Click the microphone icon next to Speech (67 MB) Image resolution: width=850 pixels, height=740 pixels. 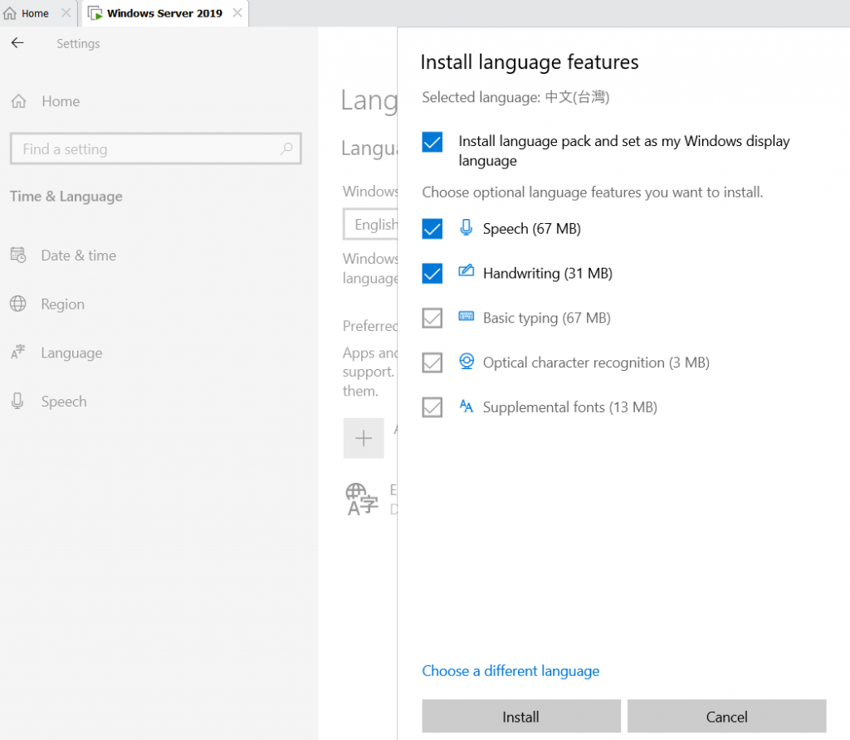click(467, 227)
